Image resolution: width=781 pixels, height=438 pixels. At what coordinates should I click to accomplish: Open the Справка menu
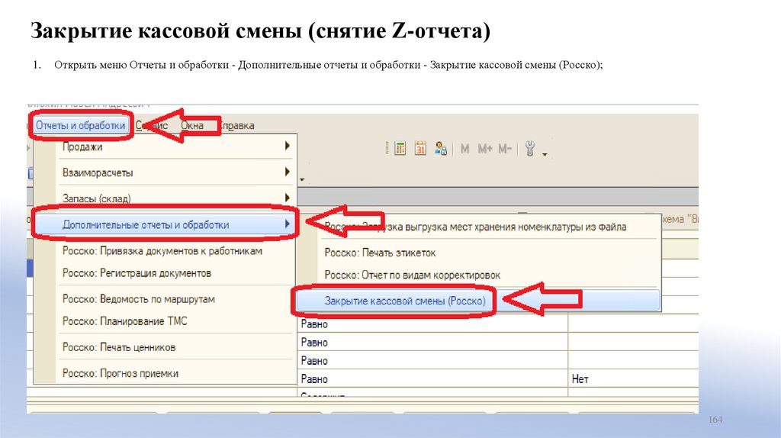click(x=237, y=126)
